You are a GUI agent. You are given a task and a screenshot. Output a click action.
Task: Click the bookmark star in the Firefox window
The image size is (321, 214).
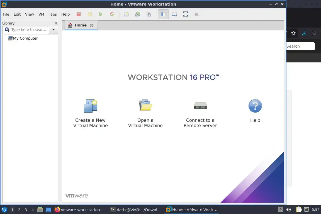coord(293,33)
